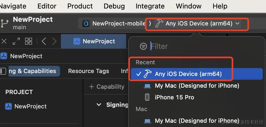
Task: Select the NewProject editor tab
Action: [x=93, y=41]
